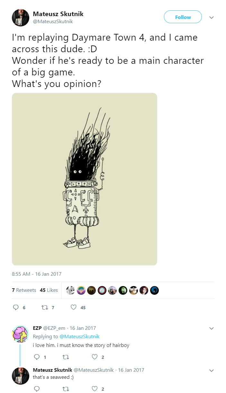Reply to EZP's comment via its speech bubble icon
Image resolution: width=226 pixels, height=393 pixels.
click(x=37, y=357)
